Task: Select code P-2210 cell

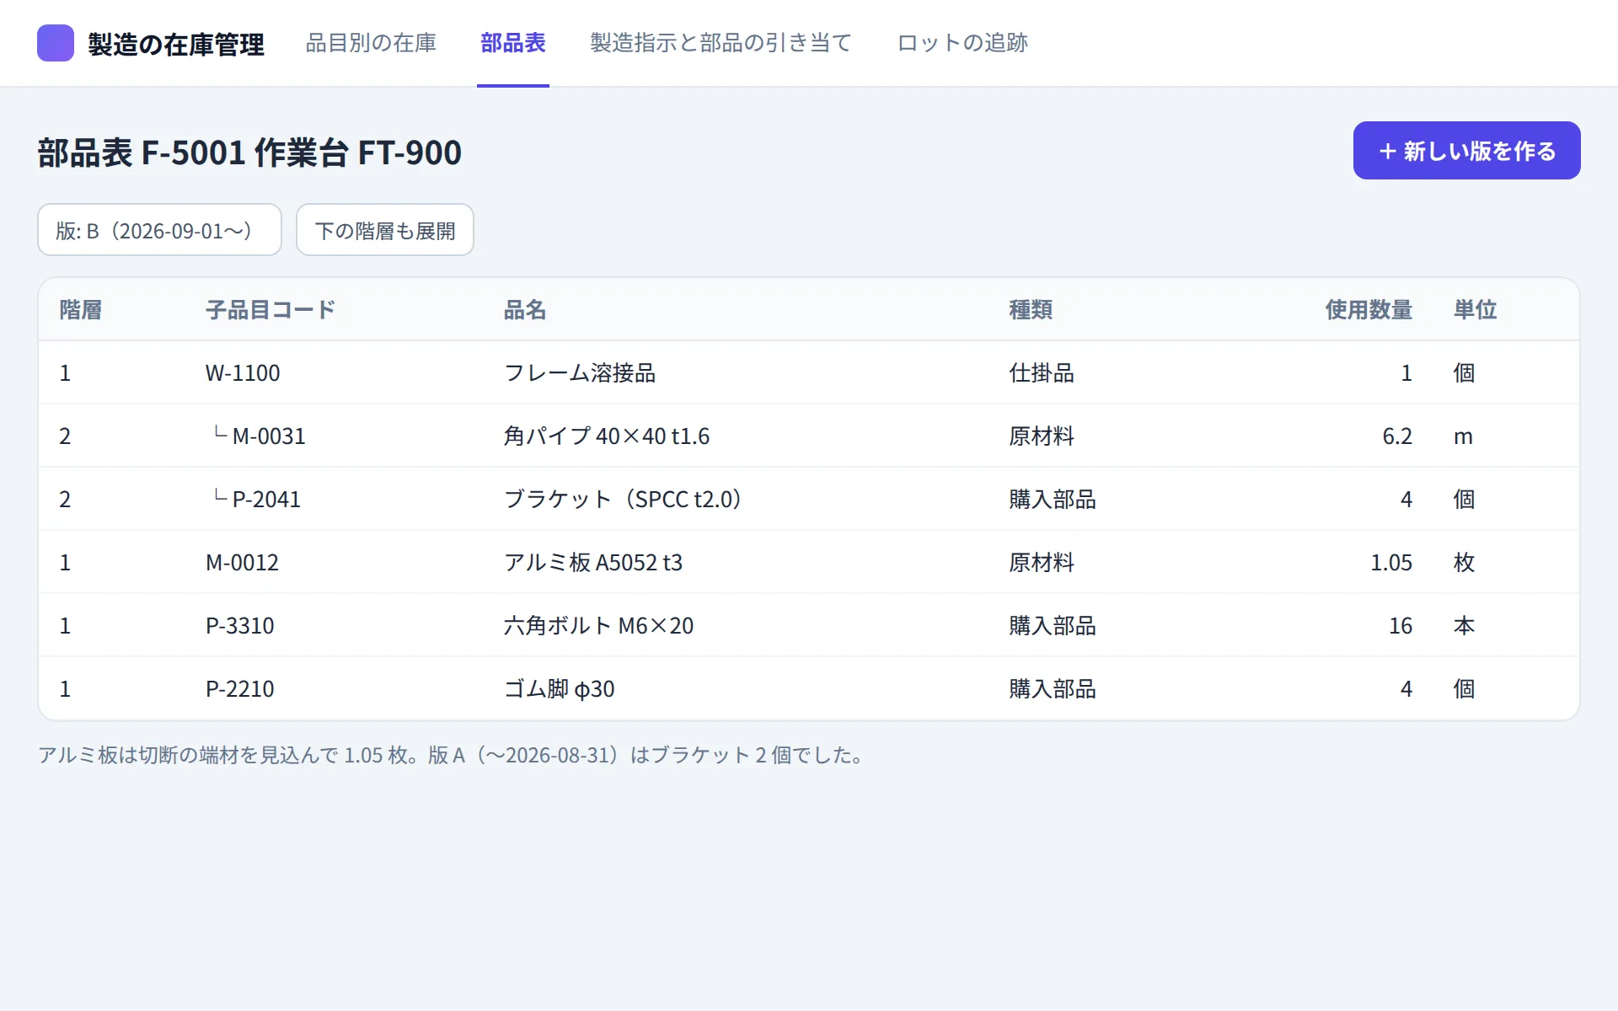Action: (x=240, y=689)
